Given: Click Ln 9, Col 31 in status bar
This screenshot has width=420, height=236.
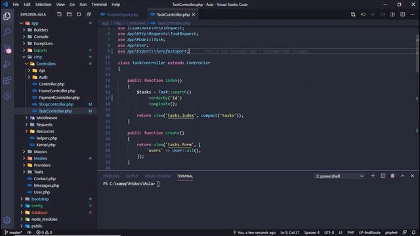Looking at the screenshot, I should (290, 233).
